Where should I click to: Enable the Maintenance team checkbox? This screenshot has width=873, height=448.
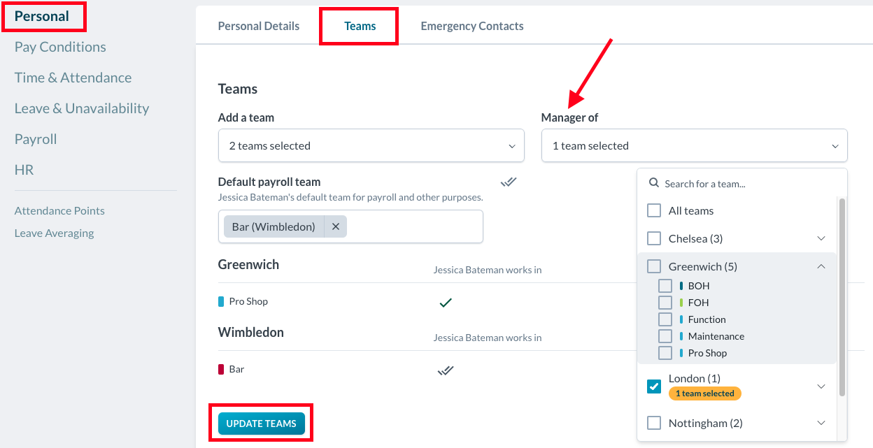[665, 336]
